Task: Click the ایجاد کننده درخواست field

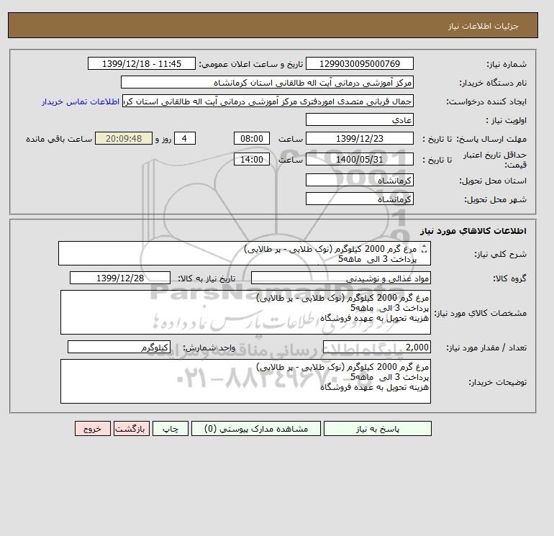Action: 268,101
